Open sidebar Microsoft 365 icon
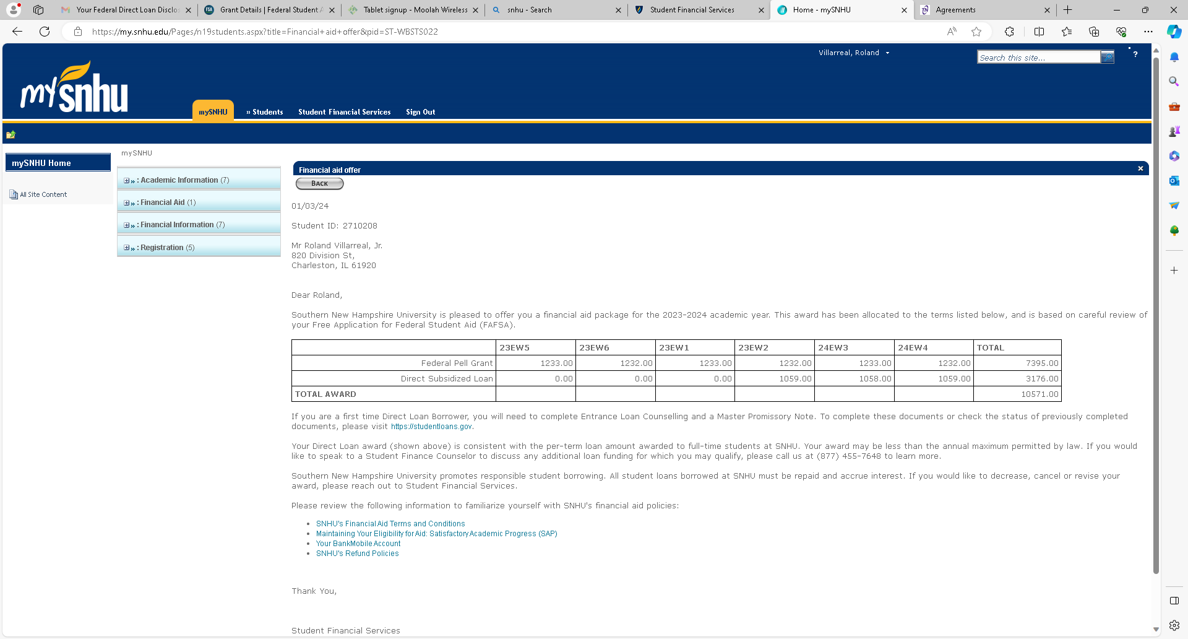The image size is (1188, 639). [1174, 156]
